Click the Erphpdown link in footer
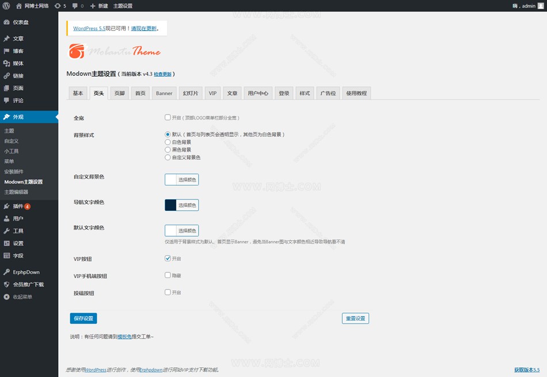 151,370
